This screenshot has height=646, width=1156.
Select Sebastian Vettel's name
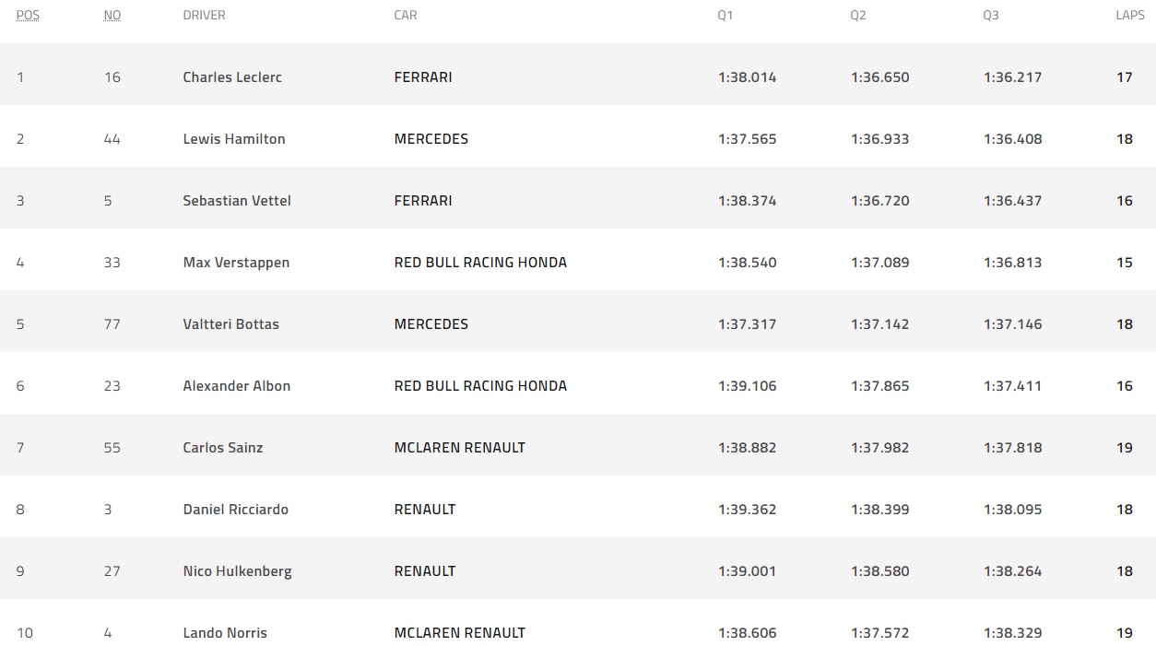tap(237, 201)
